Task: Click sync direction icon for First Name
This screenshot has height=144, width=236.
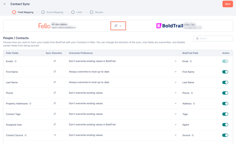Action: [x=55, y=72]
